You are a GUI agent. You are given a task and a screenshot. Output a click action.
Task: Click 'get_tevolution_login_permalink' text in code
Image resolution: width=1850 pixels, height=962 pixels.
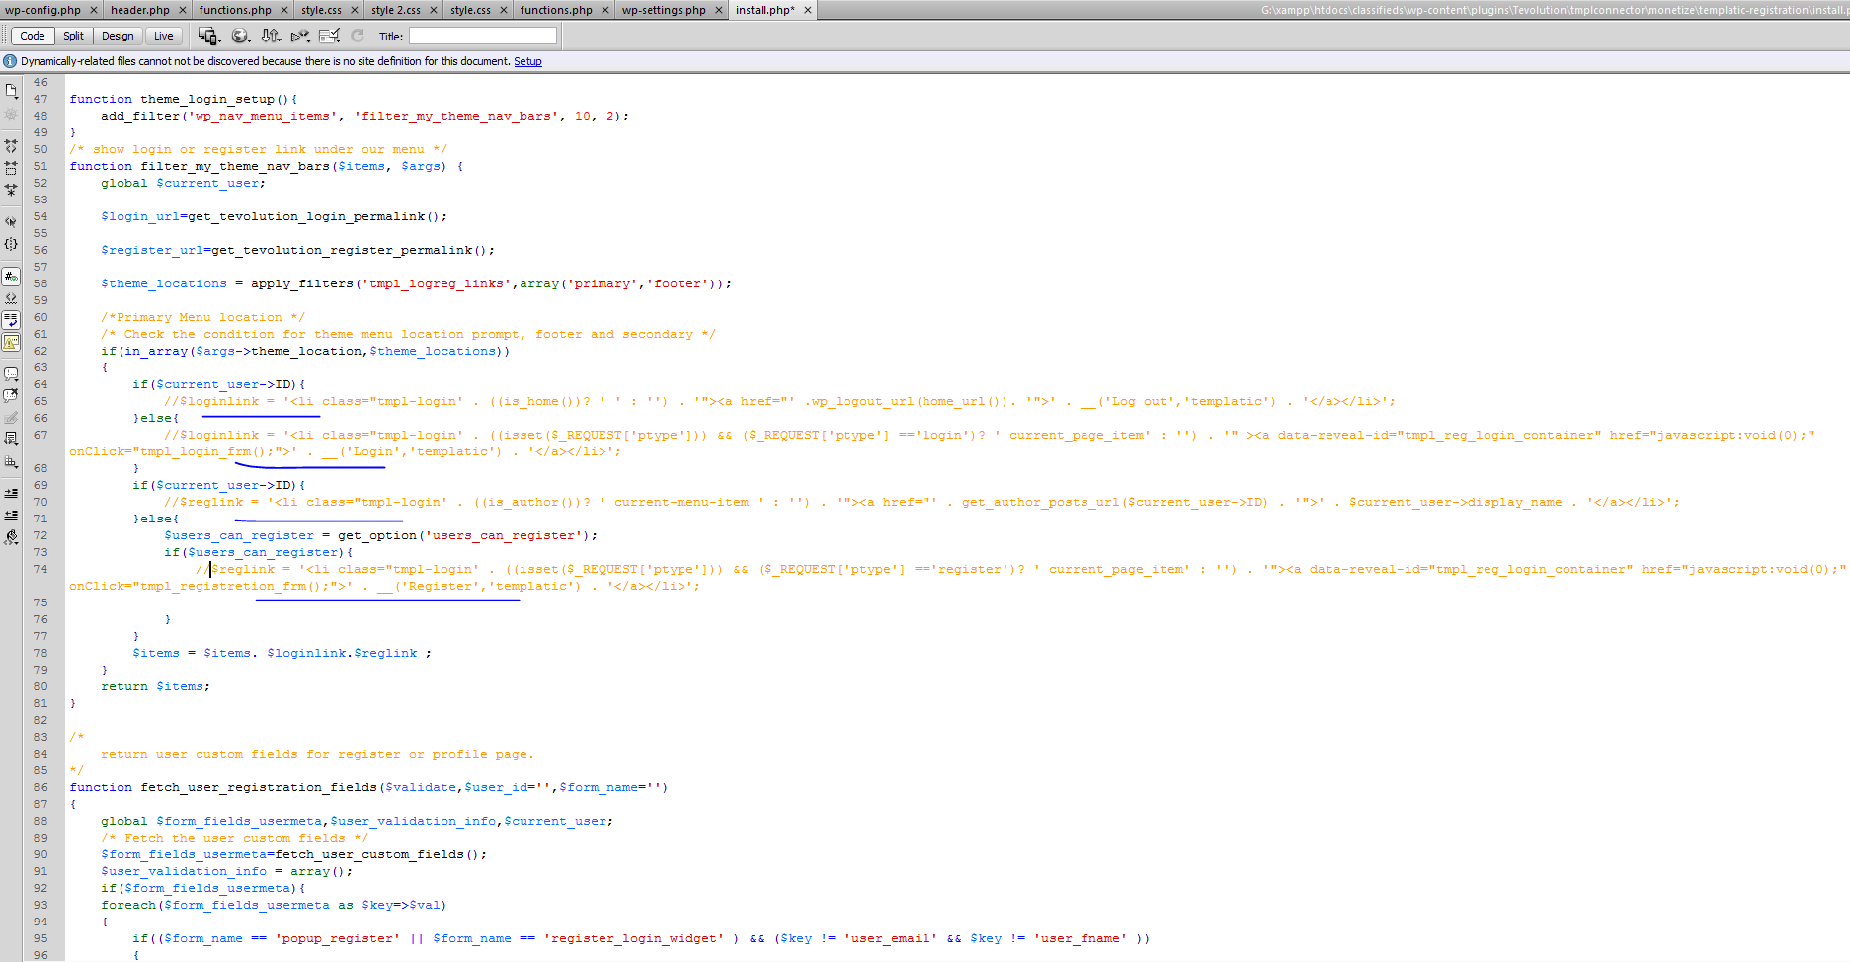306,216
